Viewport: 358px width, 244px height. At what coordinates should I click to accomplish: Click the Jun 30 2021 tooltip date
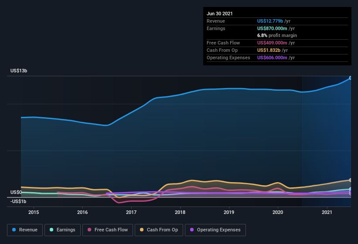(220, 14)
